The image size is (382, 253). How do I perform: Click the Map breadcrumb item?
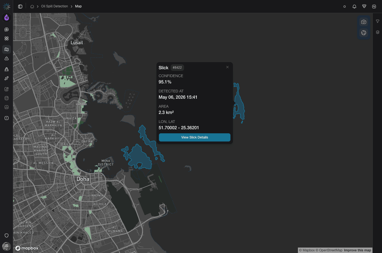[78, 6]
